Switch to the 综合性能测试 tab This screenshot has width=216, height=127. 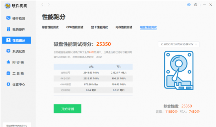(50, 27)
